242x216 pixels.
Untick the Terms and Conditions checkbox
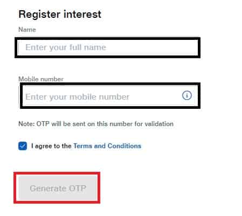(23, 146)
